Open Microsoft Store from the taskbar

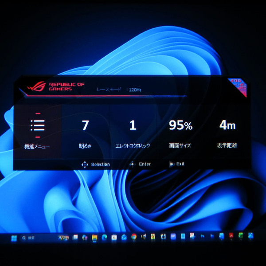[x=114, y=237]
